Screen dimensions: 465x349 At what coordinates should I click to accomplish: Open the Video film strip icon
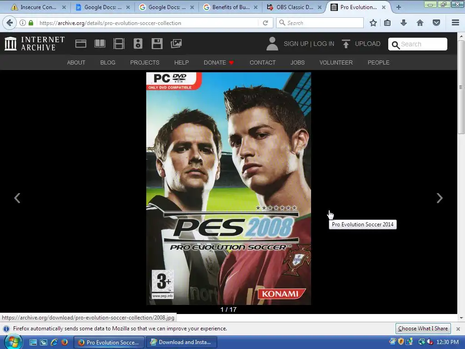point(119,44)
